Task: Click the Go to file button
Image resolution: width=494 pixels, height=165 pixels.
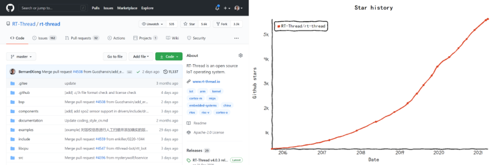Action: 115,57
